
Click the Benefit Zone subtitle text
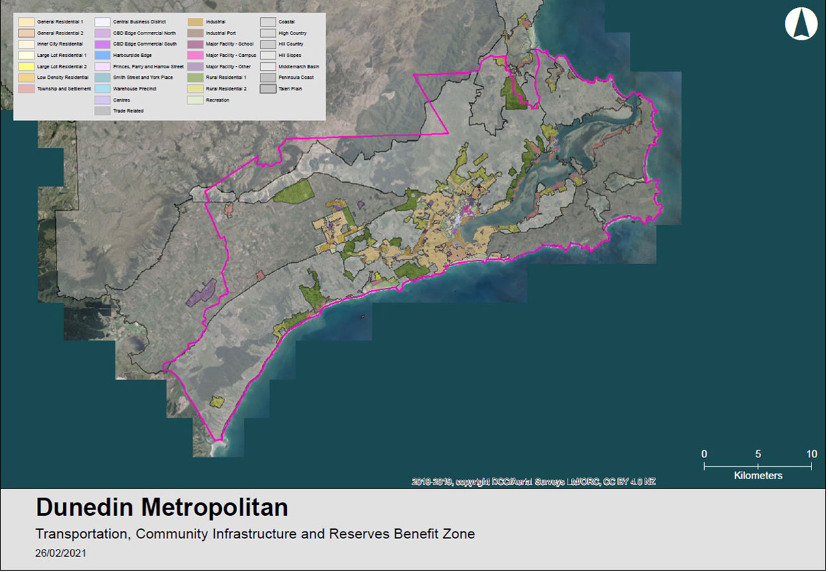click(x=255, y=534)
